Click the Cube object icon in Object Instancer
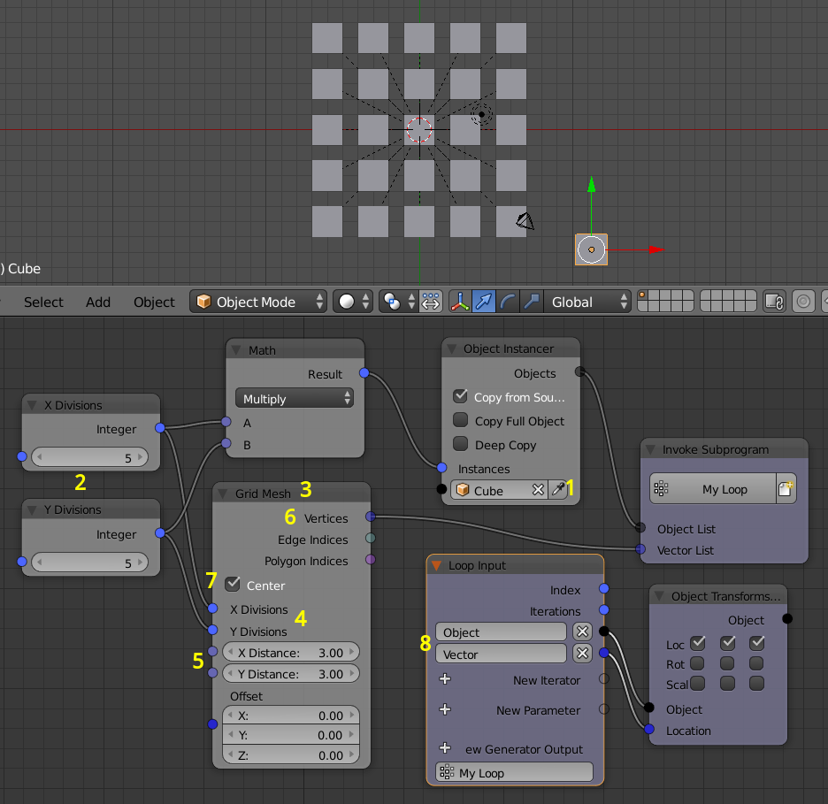828x804 pixels. (x=463, y=490)
